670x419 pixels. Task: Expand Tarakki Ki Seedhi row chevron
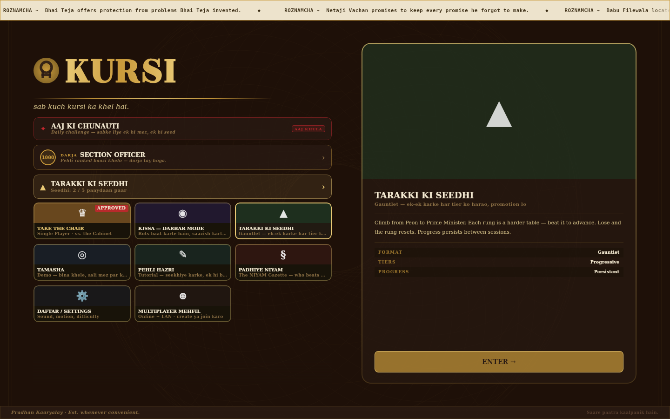point(323,187)
